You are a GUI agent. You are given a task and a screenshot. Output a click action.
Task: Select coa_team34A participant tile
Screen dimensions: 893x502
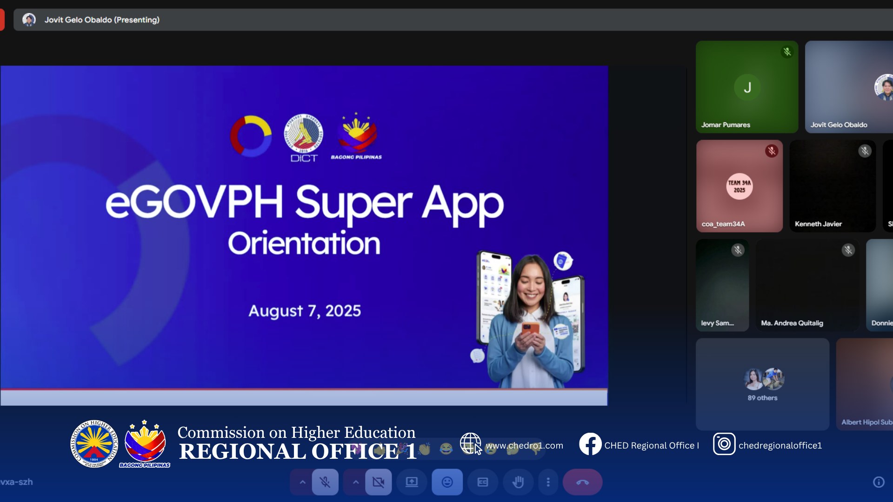click(x=740, y=186)
